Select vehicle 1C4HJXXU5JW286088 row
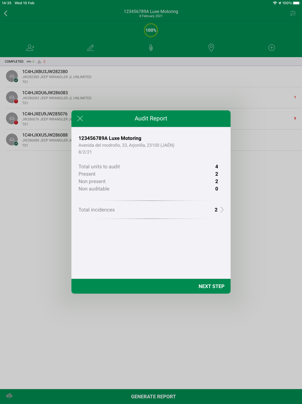This screenshot has width=302, height=404. tap(36, 140)
